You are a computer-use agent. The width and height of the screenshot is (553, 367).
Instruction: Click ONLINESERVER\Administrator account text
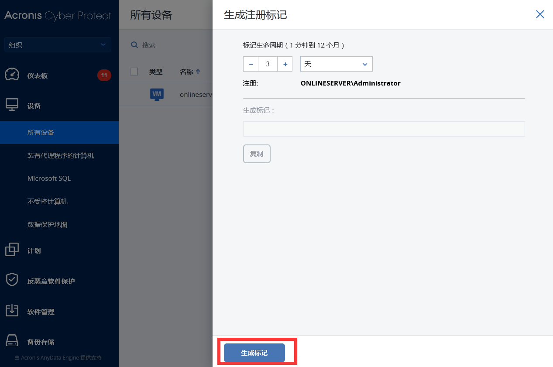pyautogui.click(x=350, y=83)
